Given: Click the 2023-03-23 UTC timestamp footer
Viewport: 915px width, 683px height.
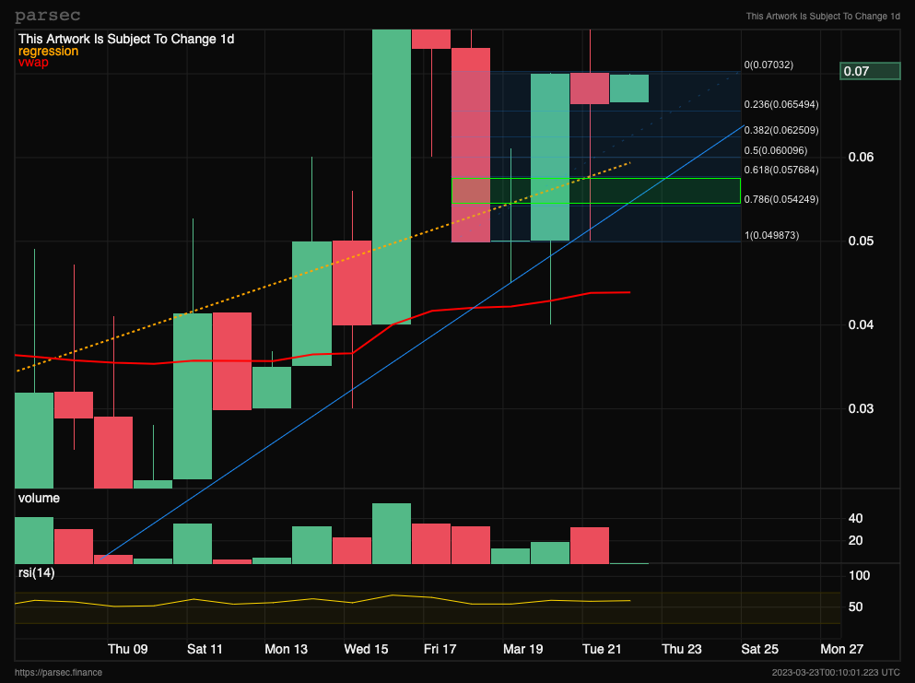Looking at the screenshot, I should 836,673.
